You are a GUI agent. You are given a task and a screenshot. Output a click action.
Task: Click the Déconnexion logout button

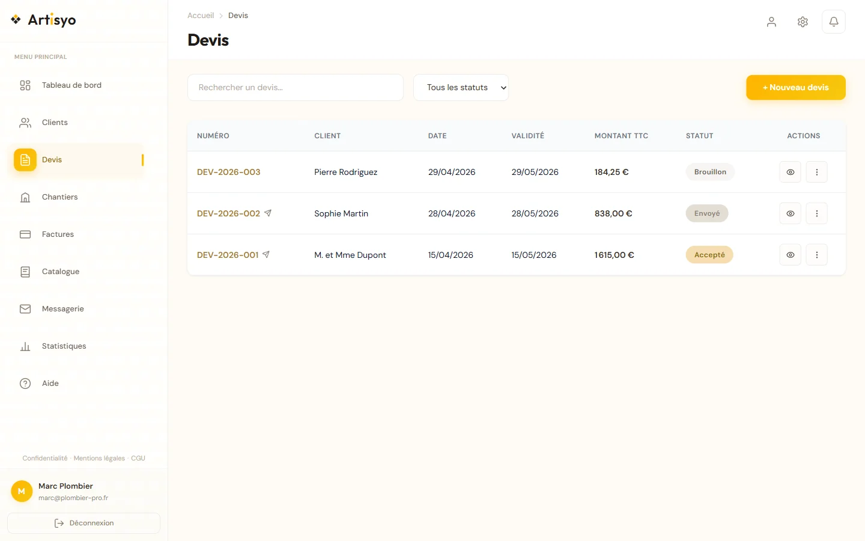pos(83,523)
